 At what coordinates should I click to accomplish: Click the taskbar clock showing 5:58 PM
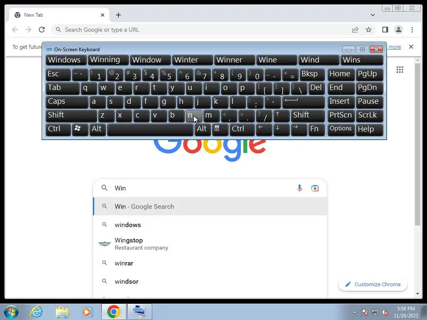pos(406,312)
